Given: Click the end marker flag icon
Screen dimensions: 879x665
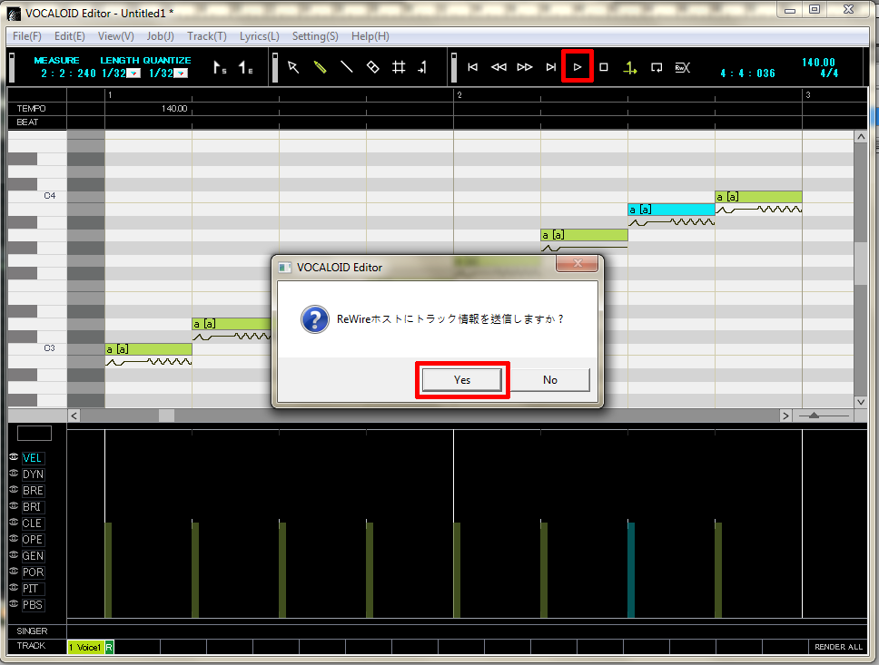Looking at the screenshot, I should [245, 68].
